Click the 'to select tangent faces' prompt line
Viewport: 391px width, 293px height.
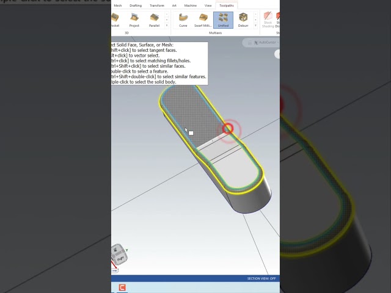point(144,50)
